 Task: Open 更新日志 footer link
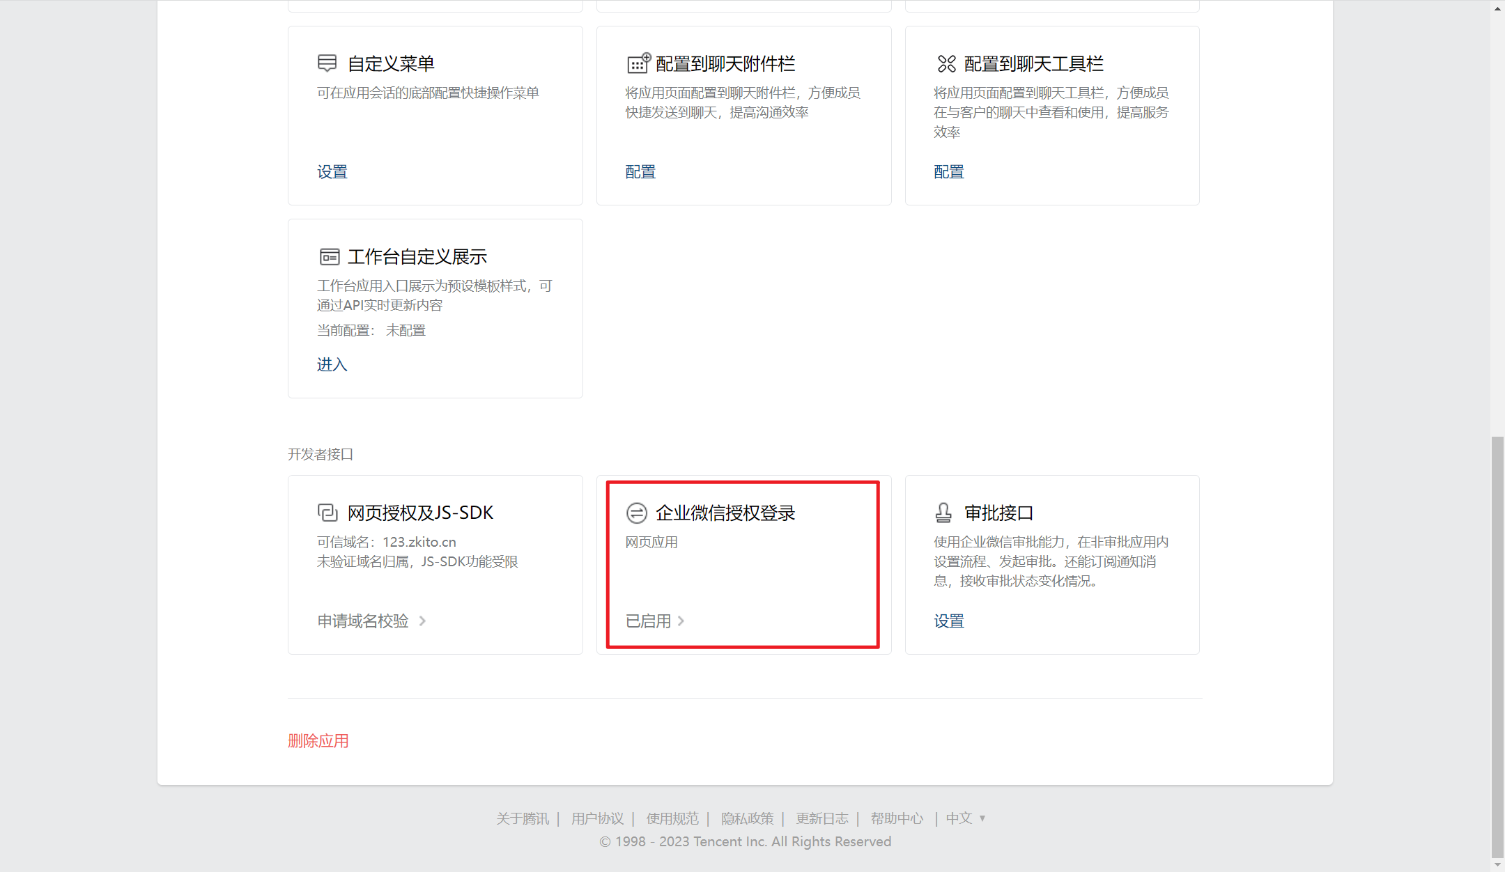821,818
